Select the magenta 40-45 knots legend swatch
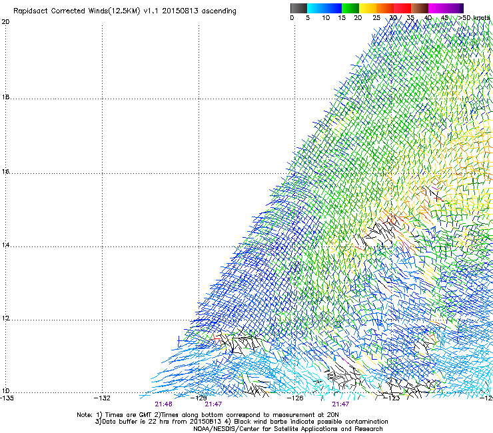This screenshot has width=493, height=433. coord(437,8)
